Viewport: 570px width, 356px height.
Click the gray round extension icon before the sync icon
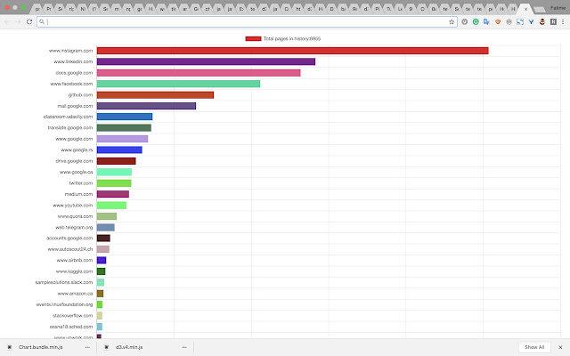coord(509,21)
